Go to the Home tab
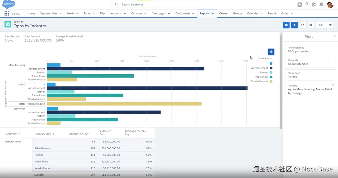 click(31, 13)
